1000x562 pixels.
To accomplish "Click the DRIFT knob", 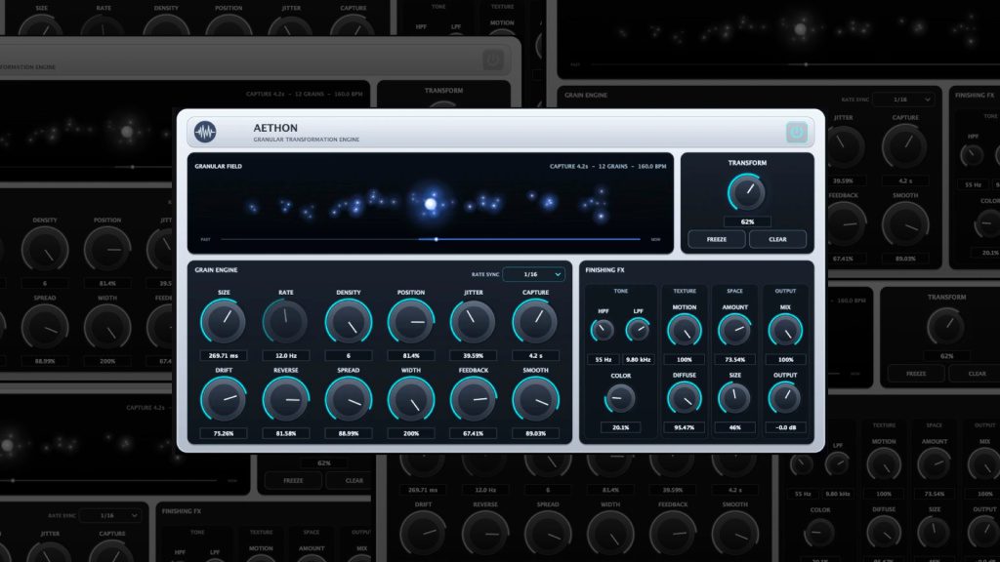I will click(224, 399).
